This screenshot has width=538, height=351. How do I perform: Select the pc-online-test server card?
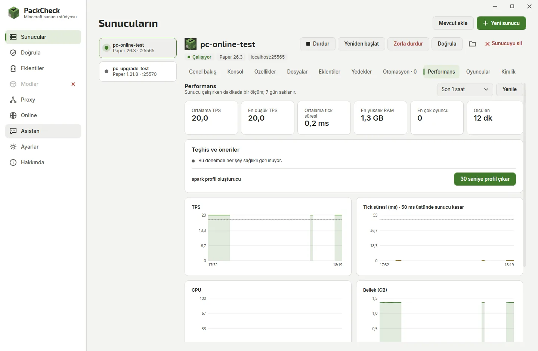pyautogui.click(x=138, y=48)
